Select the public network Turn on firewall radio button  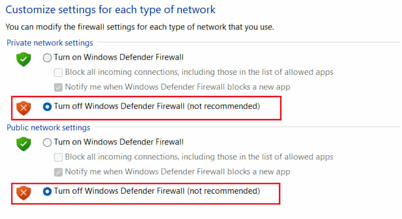click(x=47, y=143)
